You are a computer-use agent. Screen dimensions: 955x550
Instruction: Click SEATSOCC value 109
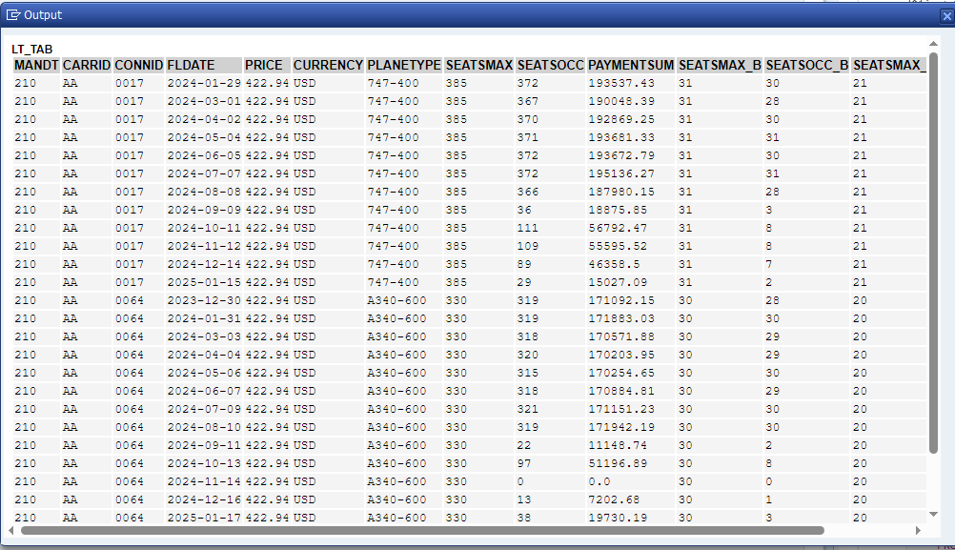coord(527,246)
